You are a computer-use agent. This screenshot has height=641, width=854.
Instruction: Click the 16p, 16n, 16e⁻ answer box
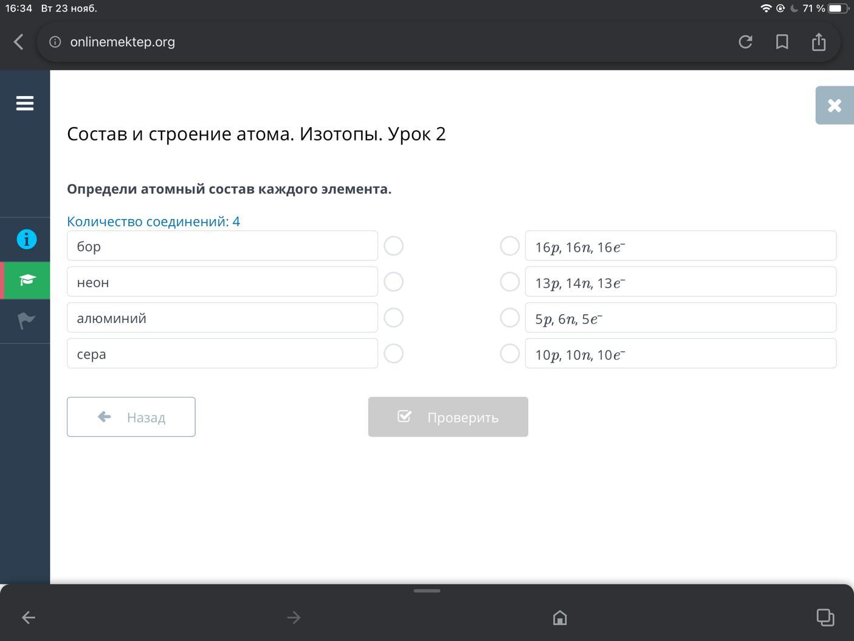coord(681,246)
